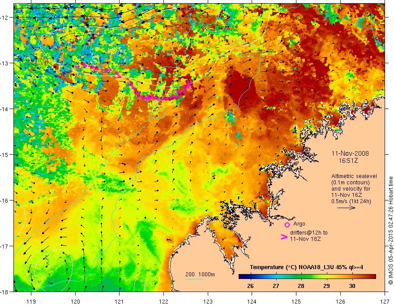Click the latitude axis label -17
394x305 pixels.
click(x=5, y=246)
